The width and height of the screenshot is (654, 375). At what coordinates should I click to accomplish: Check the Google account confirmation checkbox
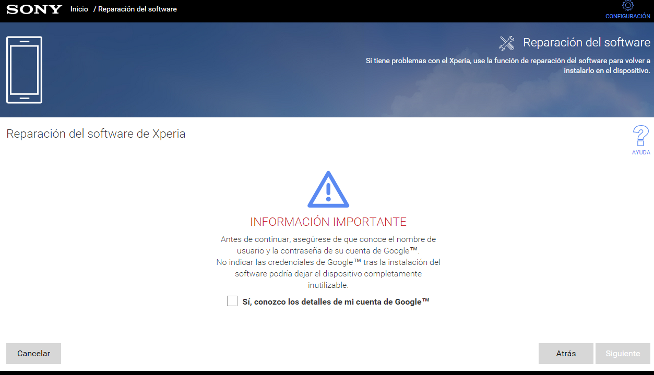(x=232, y=301)
